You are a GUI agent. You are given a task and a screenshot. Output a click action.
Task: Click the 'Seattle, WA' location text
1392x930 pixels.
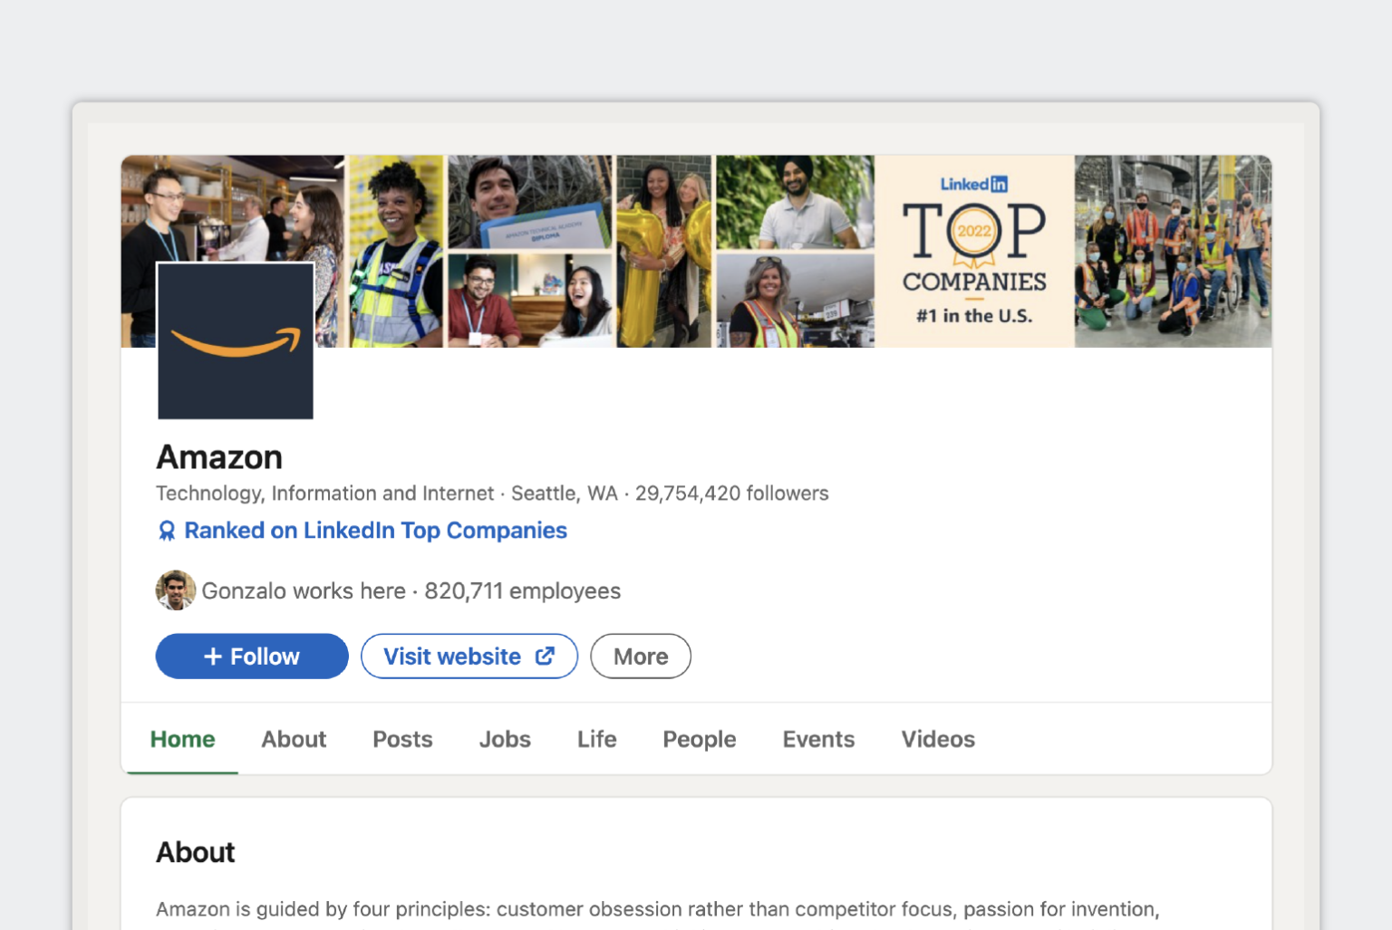point(565,494)
